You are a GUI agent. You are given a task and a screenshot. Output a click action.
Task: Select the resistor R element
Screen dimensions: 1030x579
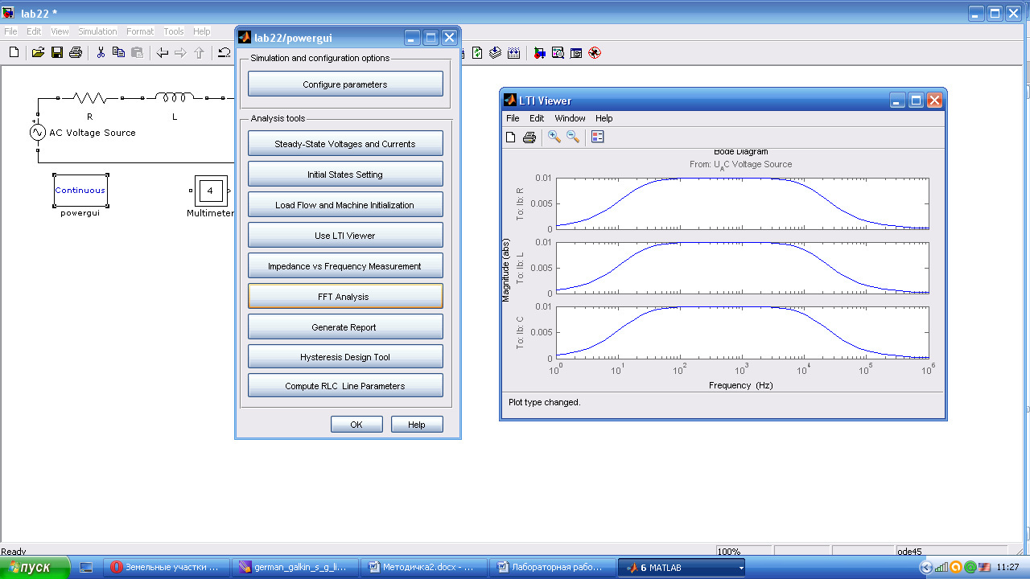[90, 98]
